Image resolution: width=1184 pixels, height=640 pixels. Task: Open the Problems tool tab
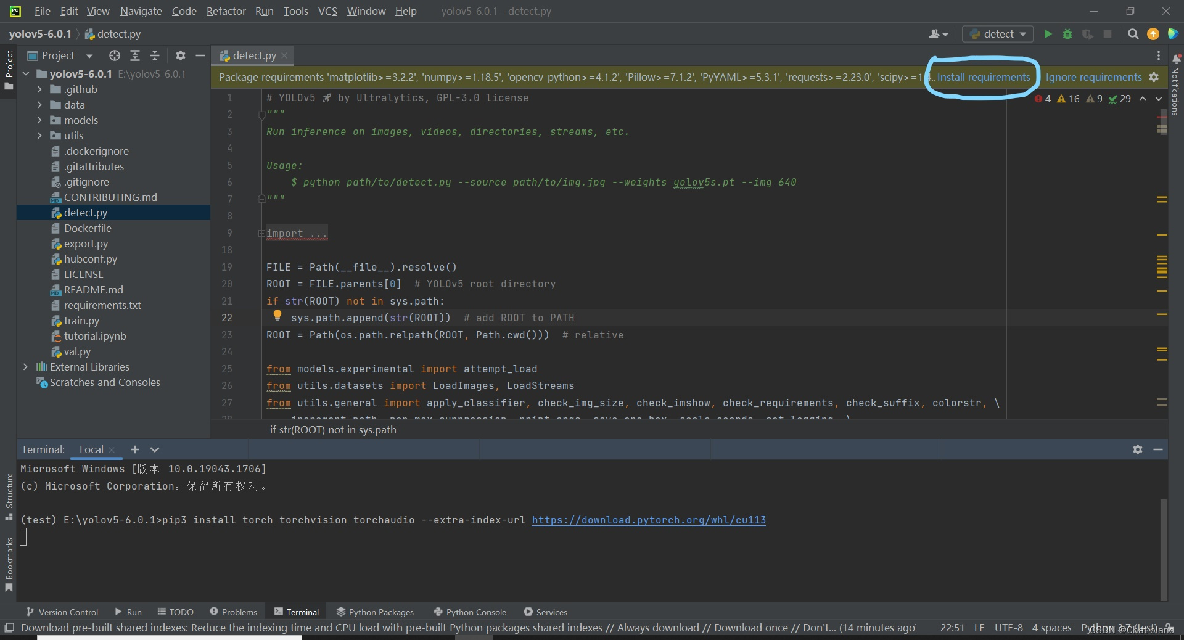coord(233,612)
